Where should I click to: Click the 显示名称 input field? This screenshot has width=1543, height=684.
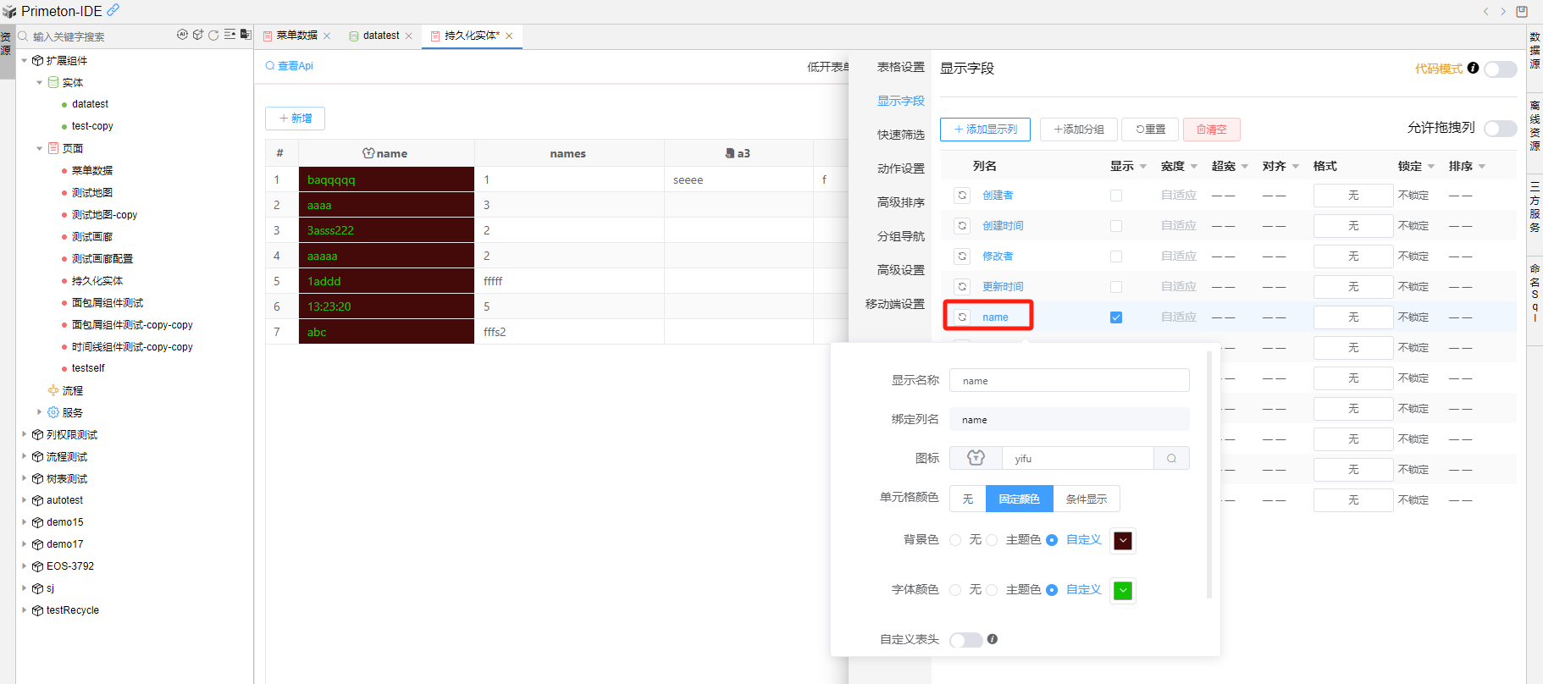point(1069,381)
